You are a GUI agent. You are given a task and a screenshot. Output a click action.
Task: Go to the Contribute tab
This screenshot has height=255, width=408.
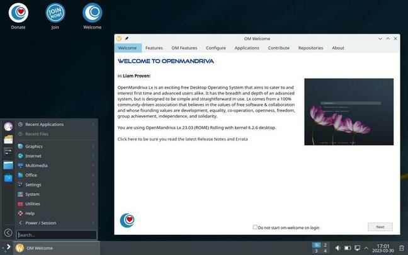pos(279,48)
